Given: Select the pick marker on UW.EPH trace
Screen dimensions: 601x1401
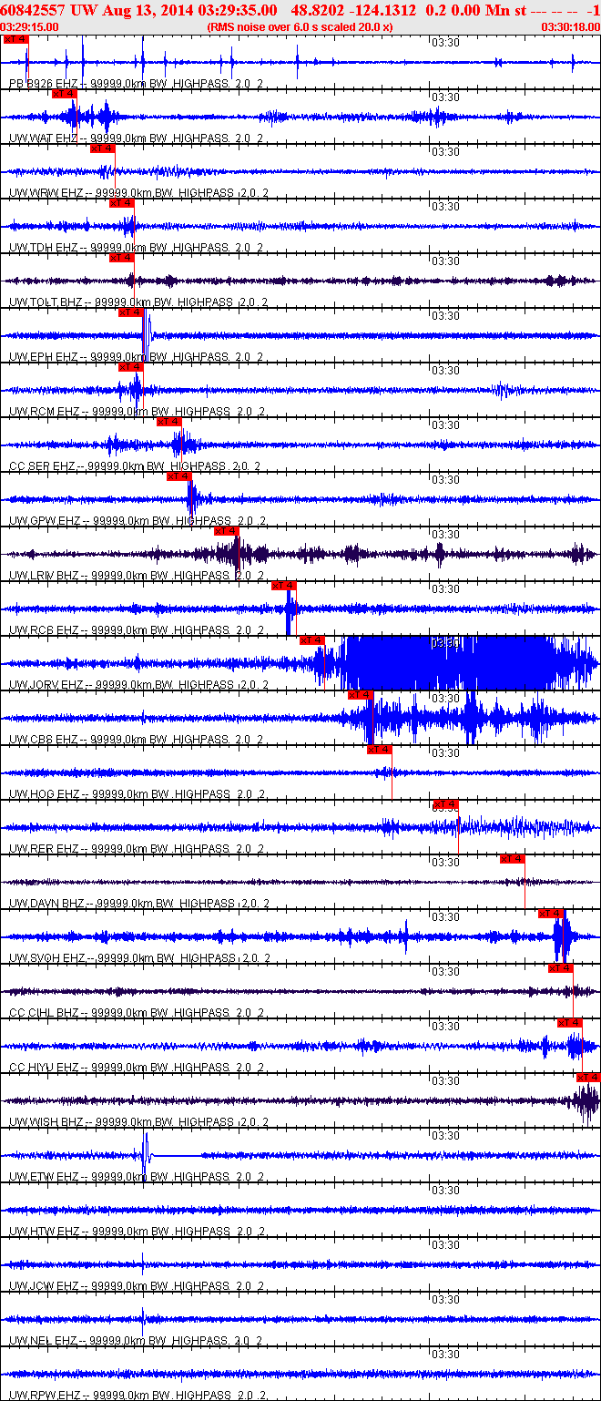Looking at the screenshot, I should [131, 312].
